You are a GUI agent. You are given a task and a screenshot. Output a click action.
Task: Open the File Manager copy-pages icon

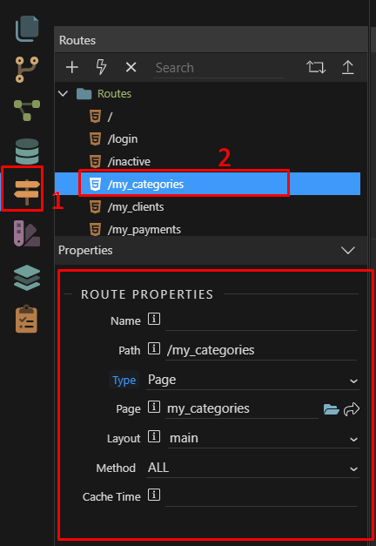[27, 29]
